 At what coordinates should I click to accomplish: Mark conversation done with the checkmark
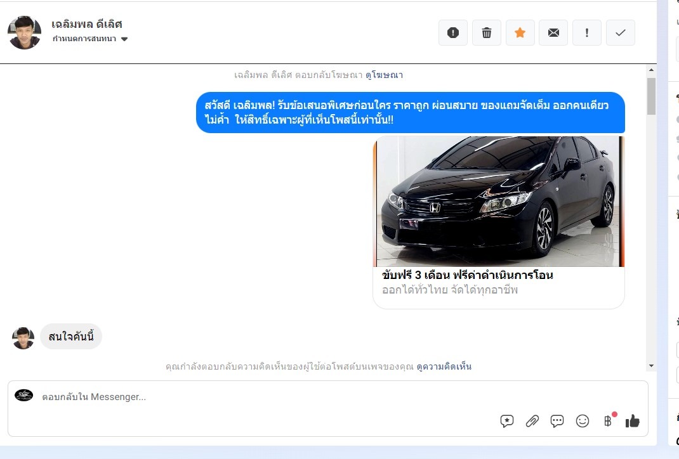click(x=621, y=32)
